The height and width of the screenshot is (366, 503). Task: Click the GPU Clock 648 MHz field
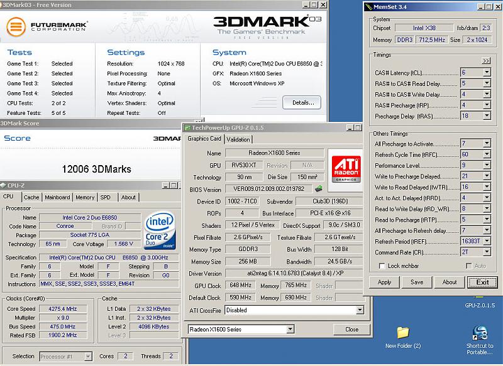pyautogui.click(x=240, y=285)
